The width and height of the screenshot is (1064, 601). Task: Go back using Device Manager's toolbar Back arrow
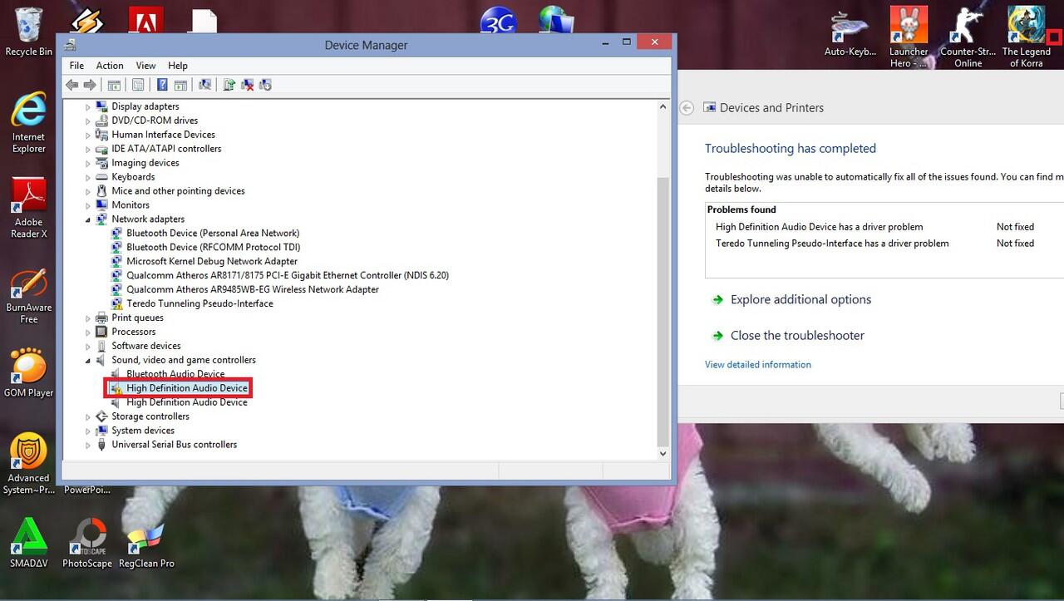pyautogui.click(x=71, y=85)
